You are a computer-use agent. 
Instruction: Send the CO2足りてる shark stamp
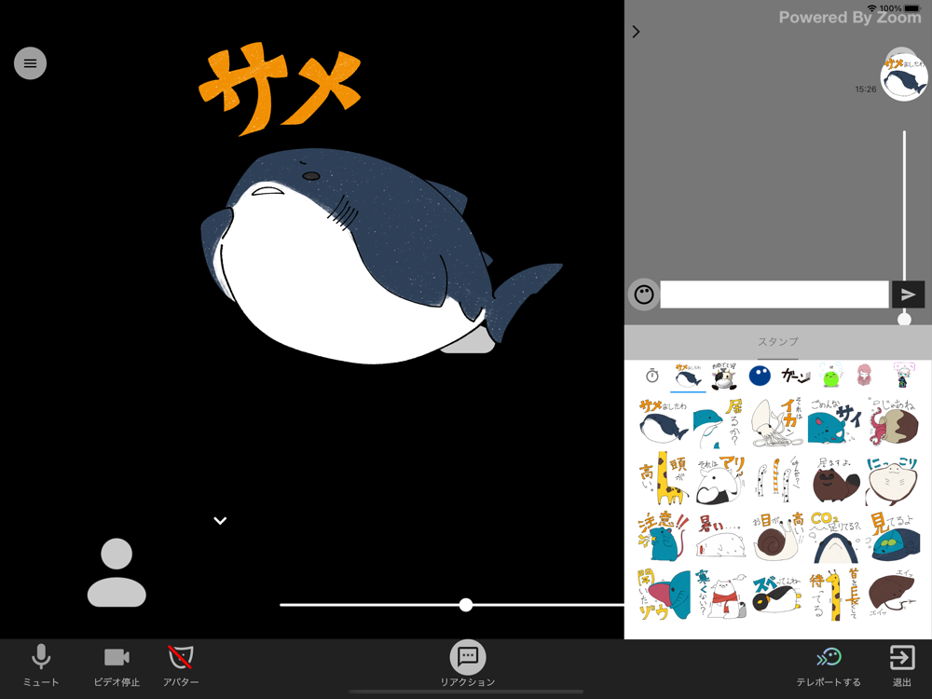tap(834, 537)
